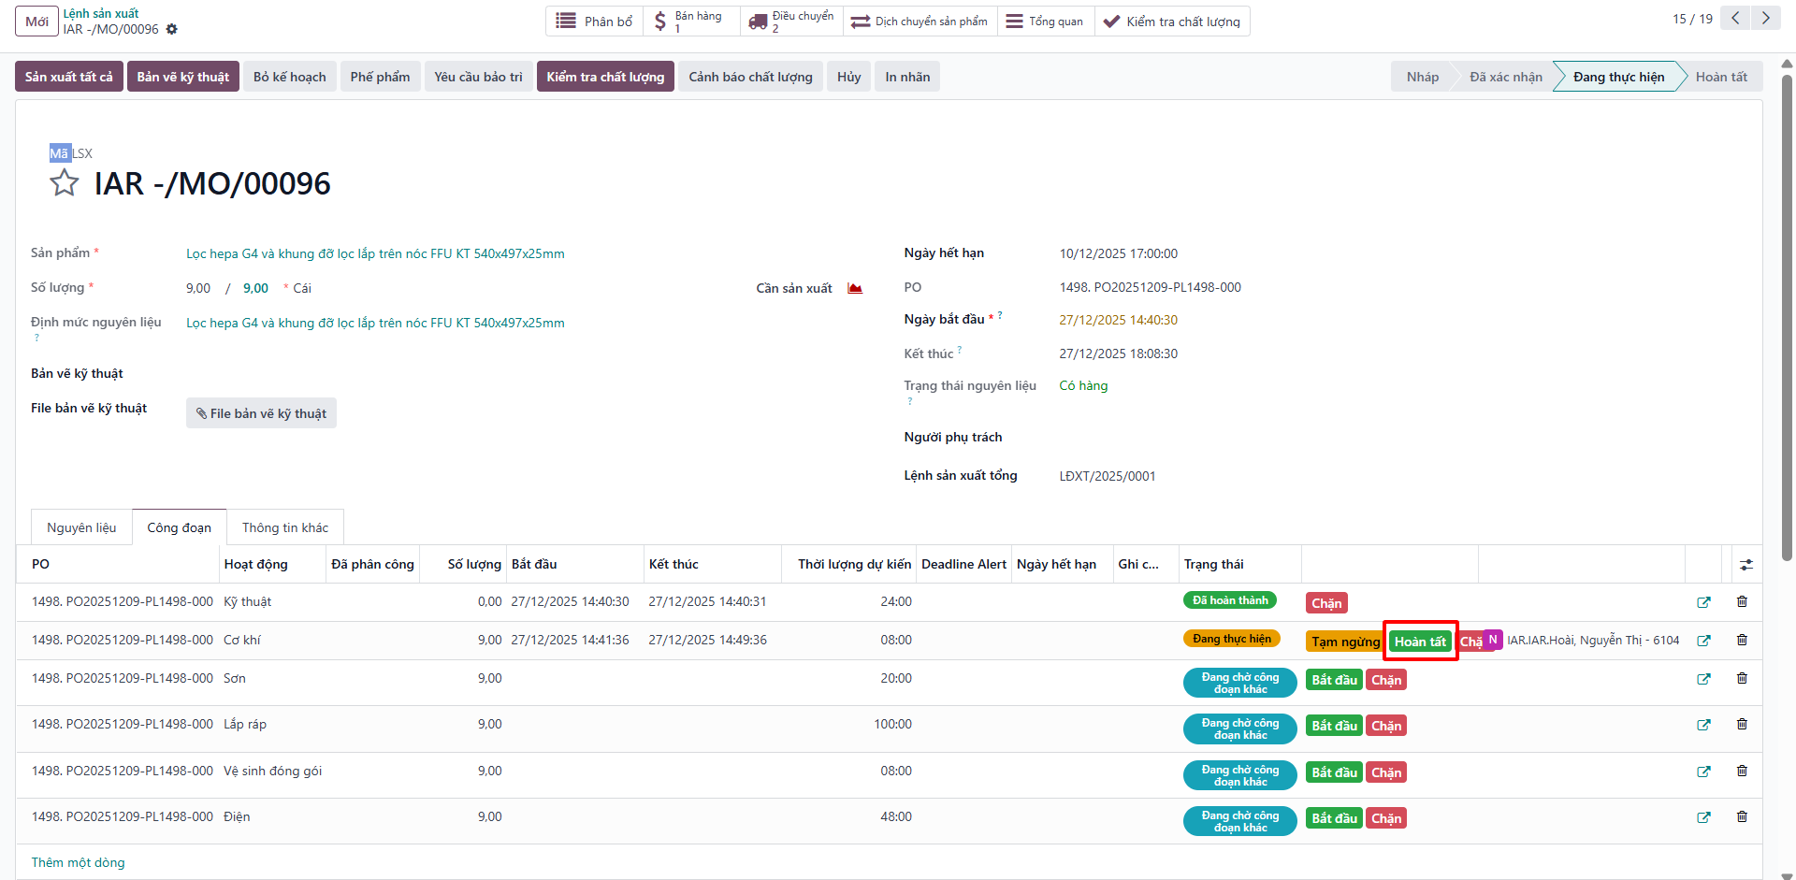Click the Ngày bắt đầu date field
This screenshot has width=1796, height=880.
[x=1118, y=320]
